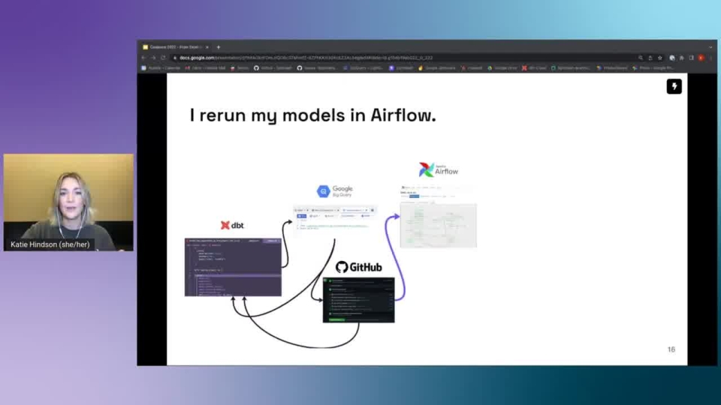Click the slide number 16
The height and width of the screenshot is (405, 721).
[x=671, y=349]
